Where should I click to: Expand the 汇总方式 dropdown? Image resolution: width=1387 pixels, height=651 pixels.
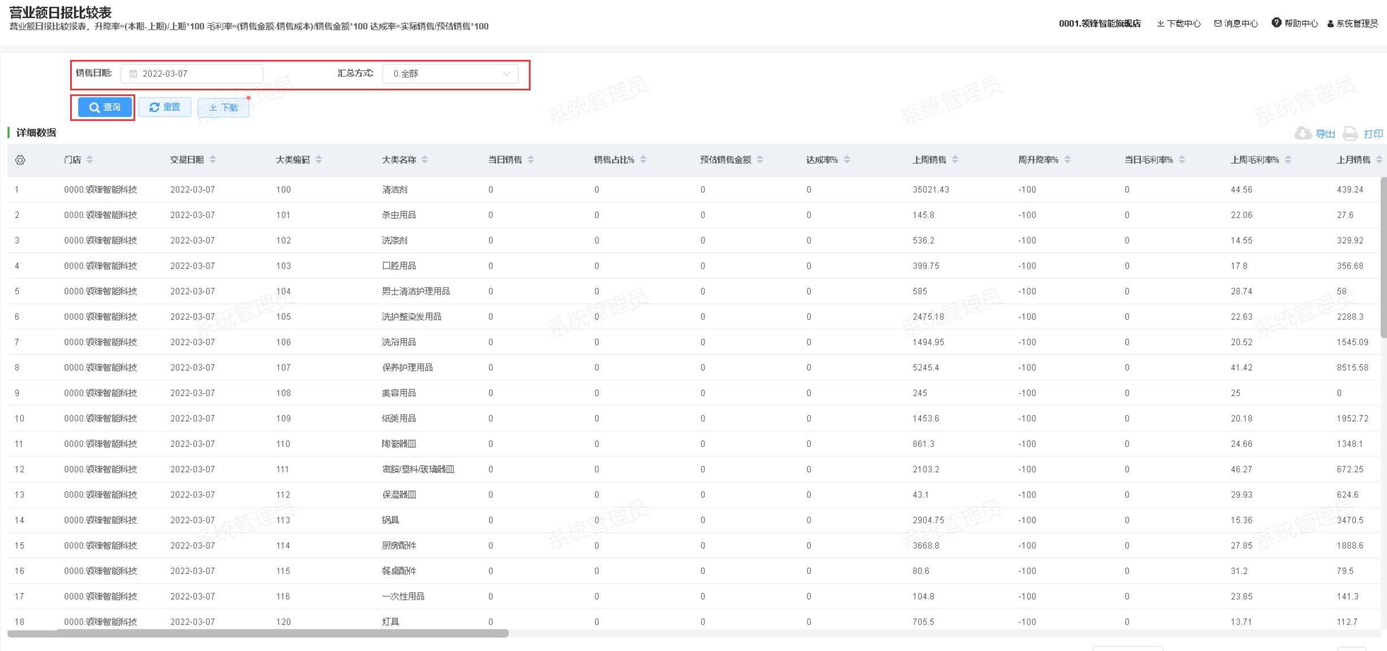click(450, 74)
